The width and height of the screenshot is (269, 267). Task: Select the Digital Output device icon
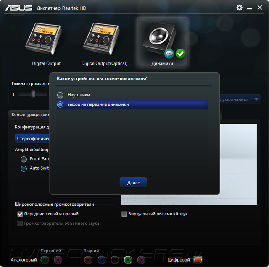pos(44,39)
